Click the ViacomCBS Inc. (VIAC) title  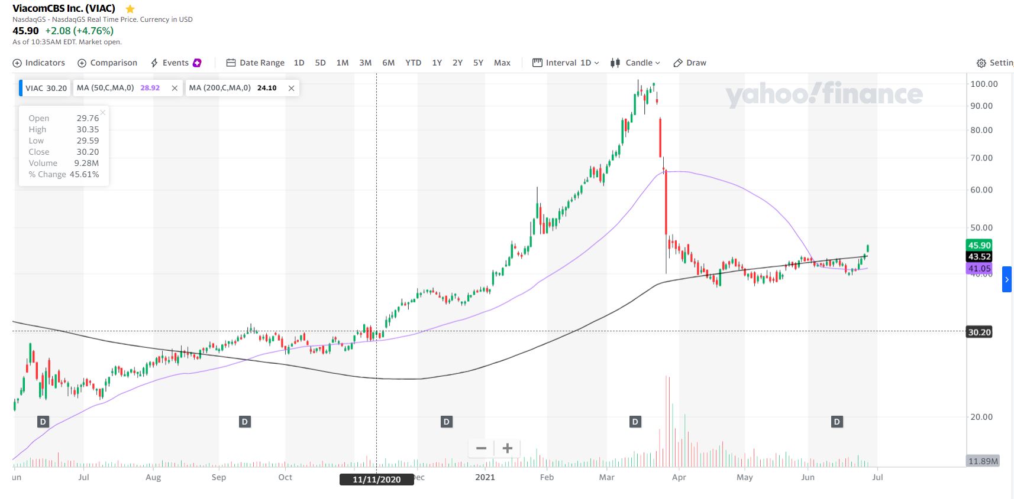pyautogui.click(x=64, y=8)
